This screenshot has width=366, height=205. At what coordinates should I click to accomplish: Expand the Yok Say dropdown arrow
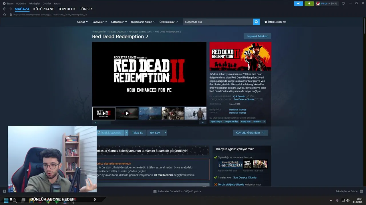(165, 133)
